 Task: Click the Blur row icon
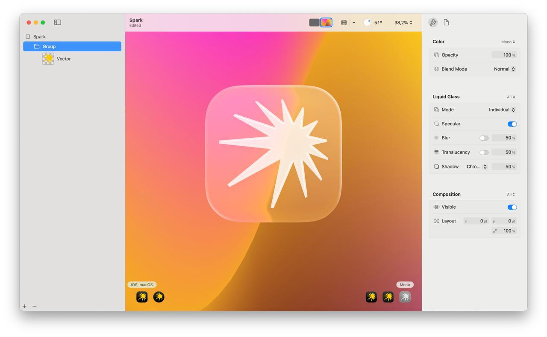point(436,138)
